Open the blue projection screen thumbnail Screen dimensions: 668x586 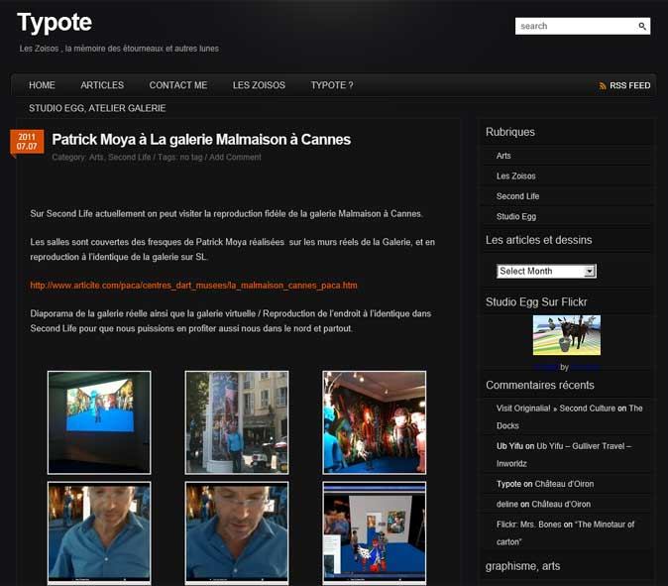point(99,409)
